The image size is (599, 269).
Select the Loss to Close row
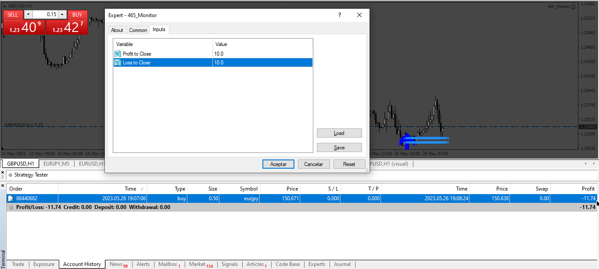[213, 63]
